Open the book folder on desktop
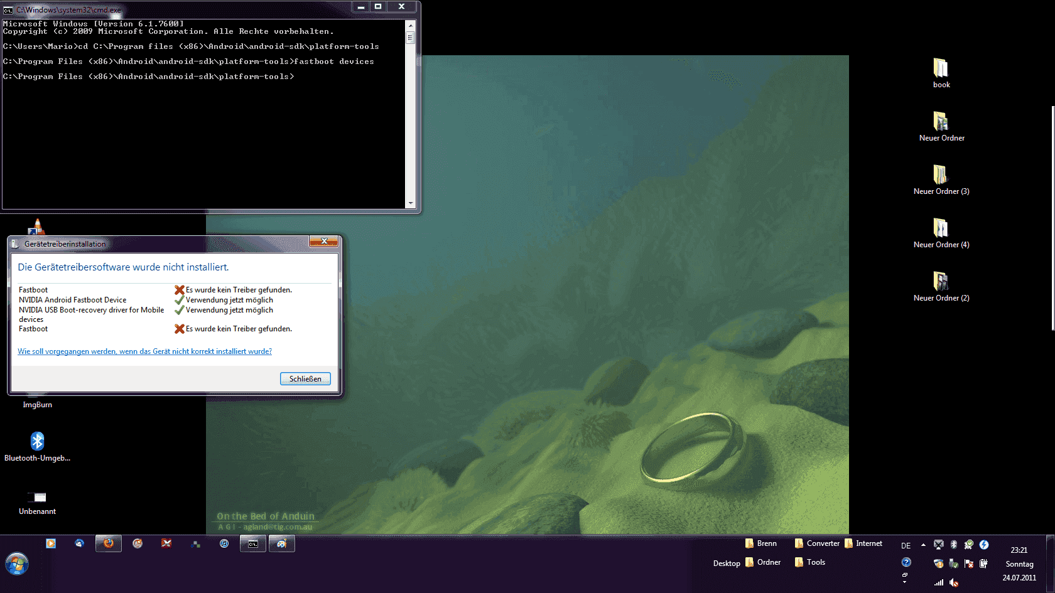Viewport: 1055px width, 593px height. click(x=941, y=73)
